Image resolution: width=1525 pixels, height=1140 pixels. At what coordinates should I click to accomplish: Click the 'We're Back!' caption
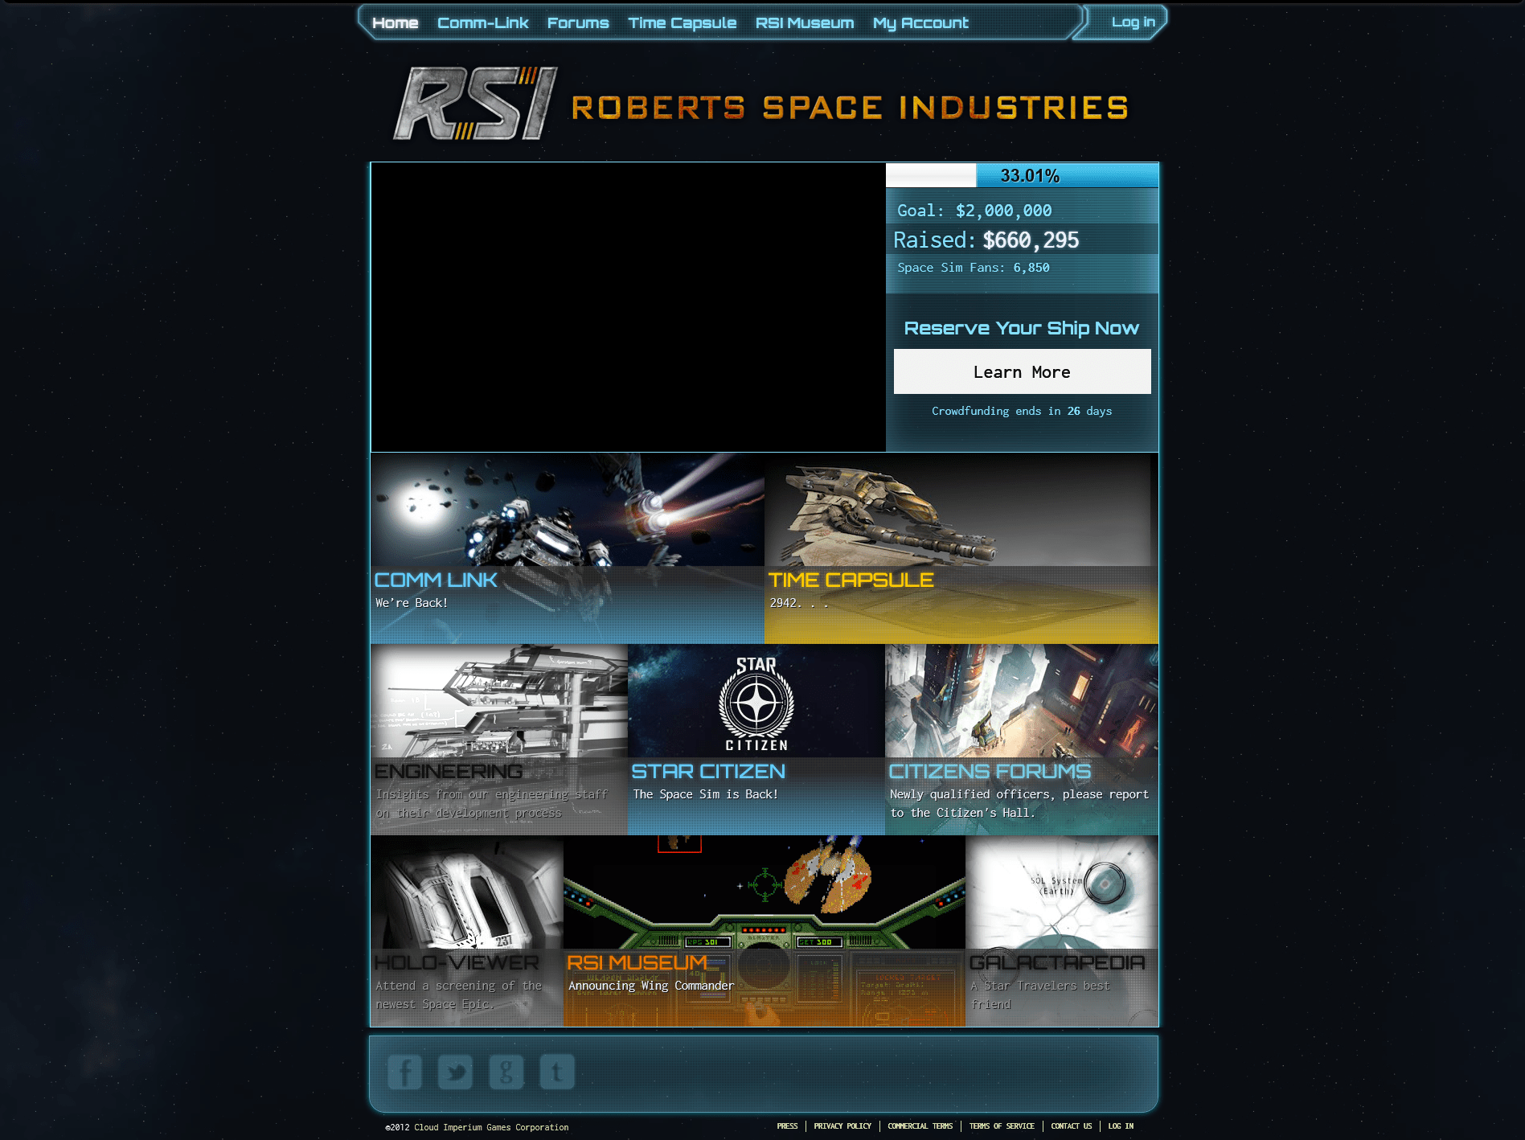pyautogui.click(x=412, y=603)
